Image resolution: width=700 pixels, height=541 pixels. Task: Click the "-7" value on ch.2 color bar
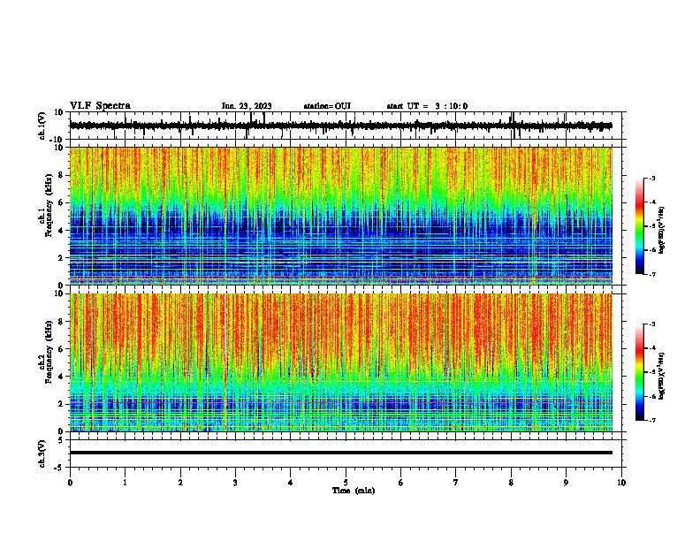[651, 420]
